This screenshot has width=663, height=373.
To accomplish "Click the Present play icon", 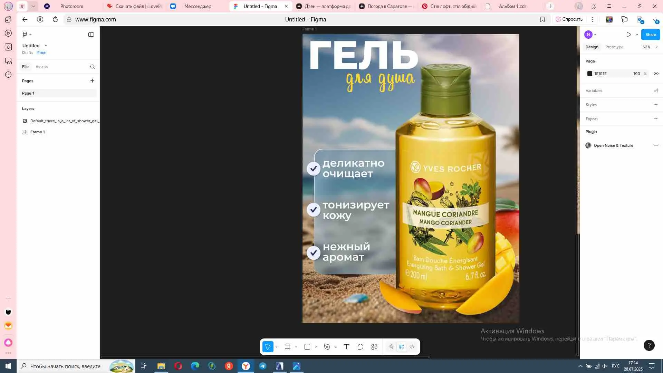I will click(629, 35).
